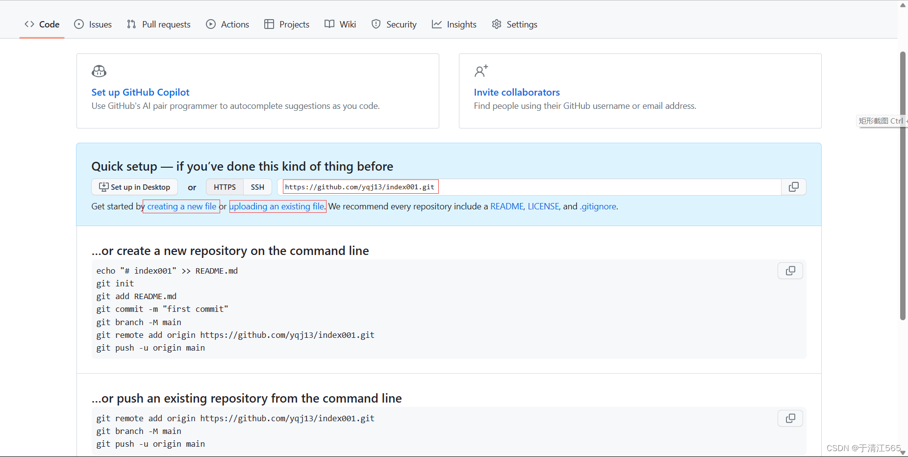This screenshot has width=908, height=457.
Task: Open repository Settings tab
Action: coord(515,24)
